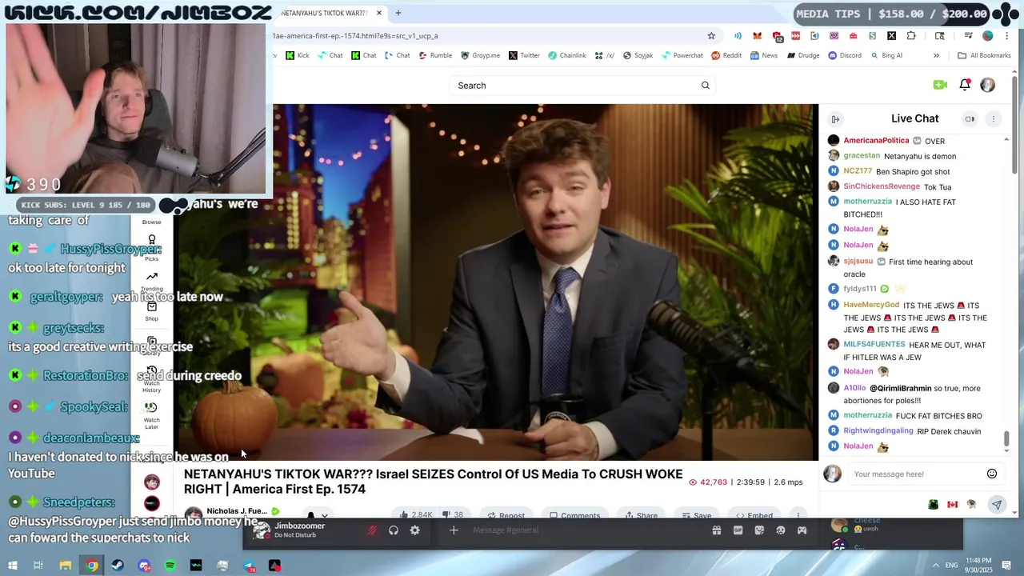Image resolution: width=1024 pixels, height=576 pixels.
Task: Send the chat message with paper plane
Action: (997, 504)
